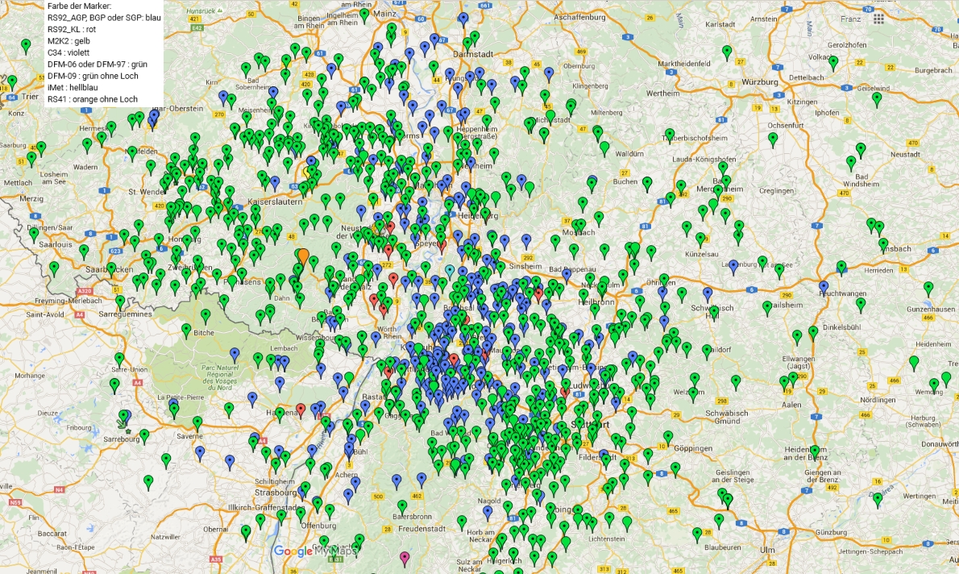Screen dimensions: 959x574
Task: Select the green marker at Heidenheim
Action: pyautogui.click(x=815, y=451)
